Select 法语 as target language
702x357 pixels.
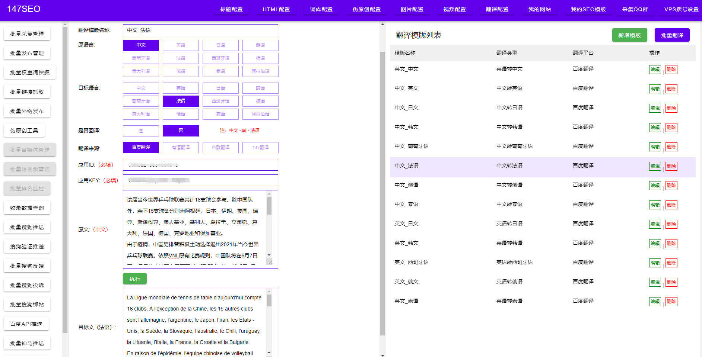click(x=181, y=101)
